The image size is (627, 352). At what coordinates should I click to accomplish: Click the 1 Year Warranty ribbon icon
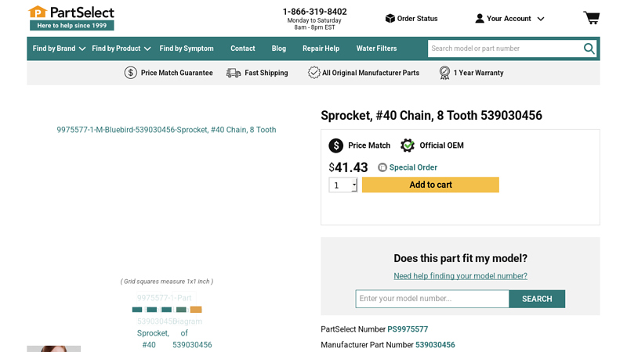click(x=444, y=73)
